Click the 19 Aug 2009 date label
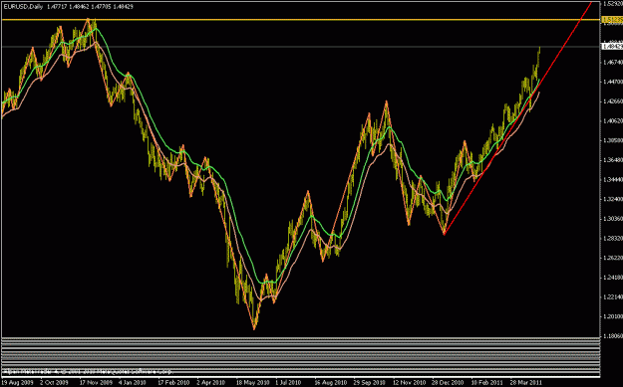623x387 pixels. tap(17, 383)
